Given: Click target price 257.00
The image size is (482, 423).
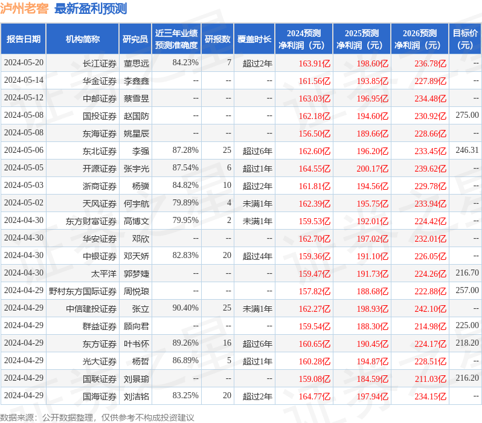Looking at the screenshot, I should pyautogui.click(x=467, y=291).
